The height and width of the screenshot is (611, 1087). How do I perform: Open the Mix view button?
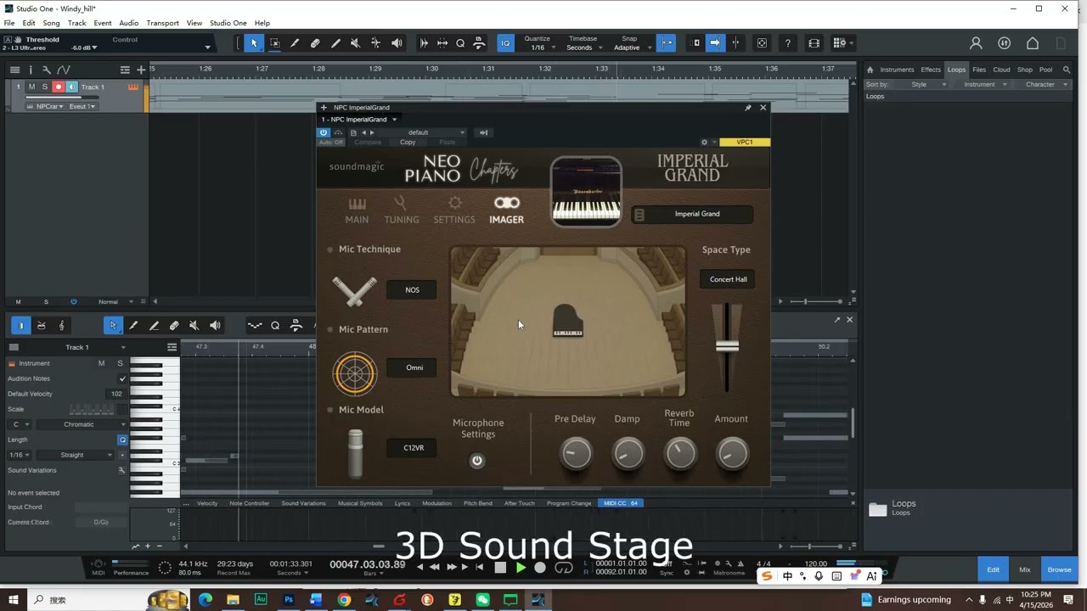pyautogui.click(x=1025, y=569)
